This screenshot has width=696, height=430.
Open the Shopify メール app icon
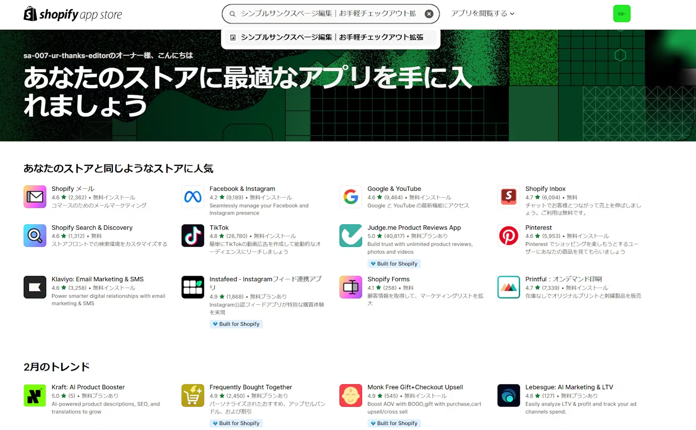[35, 197]
